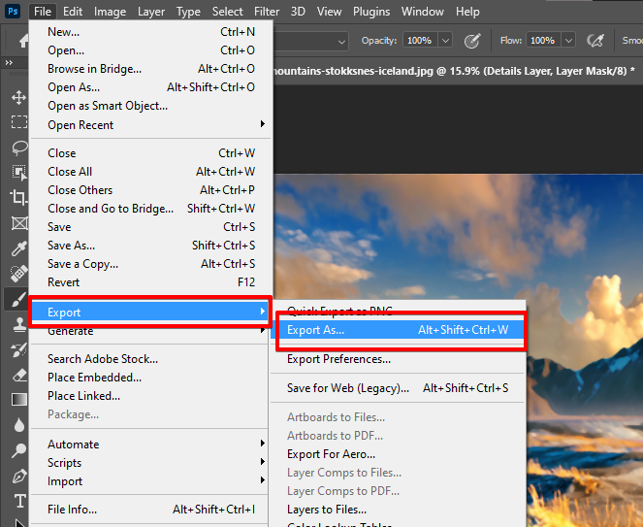Select the Eyedropper tool
Screen dimensions: 643x527
[18, 247]
